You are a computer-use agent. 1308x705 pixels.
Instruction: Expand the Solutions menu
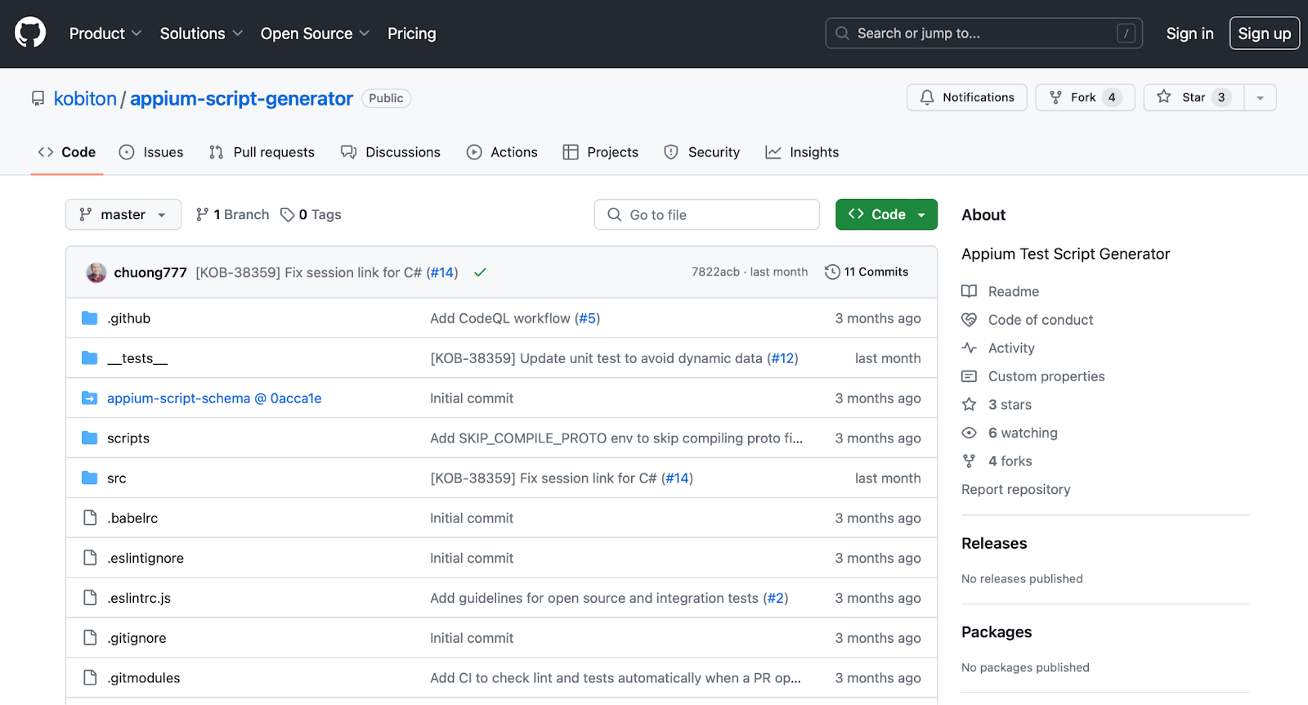coord(201,34)
